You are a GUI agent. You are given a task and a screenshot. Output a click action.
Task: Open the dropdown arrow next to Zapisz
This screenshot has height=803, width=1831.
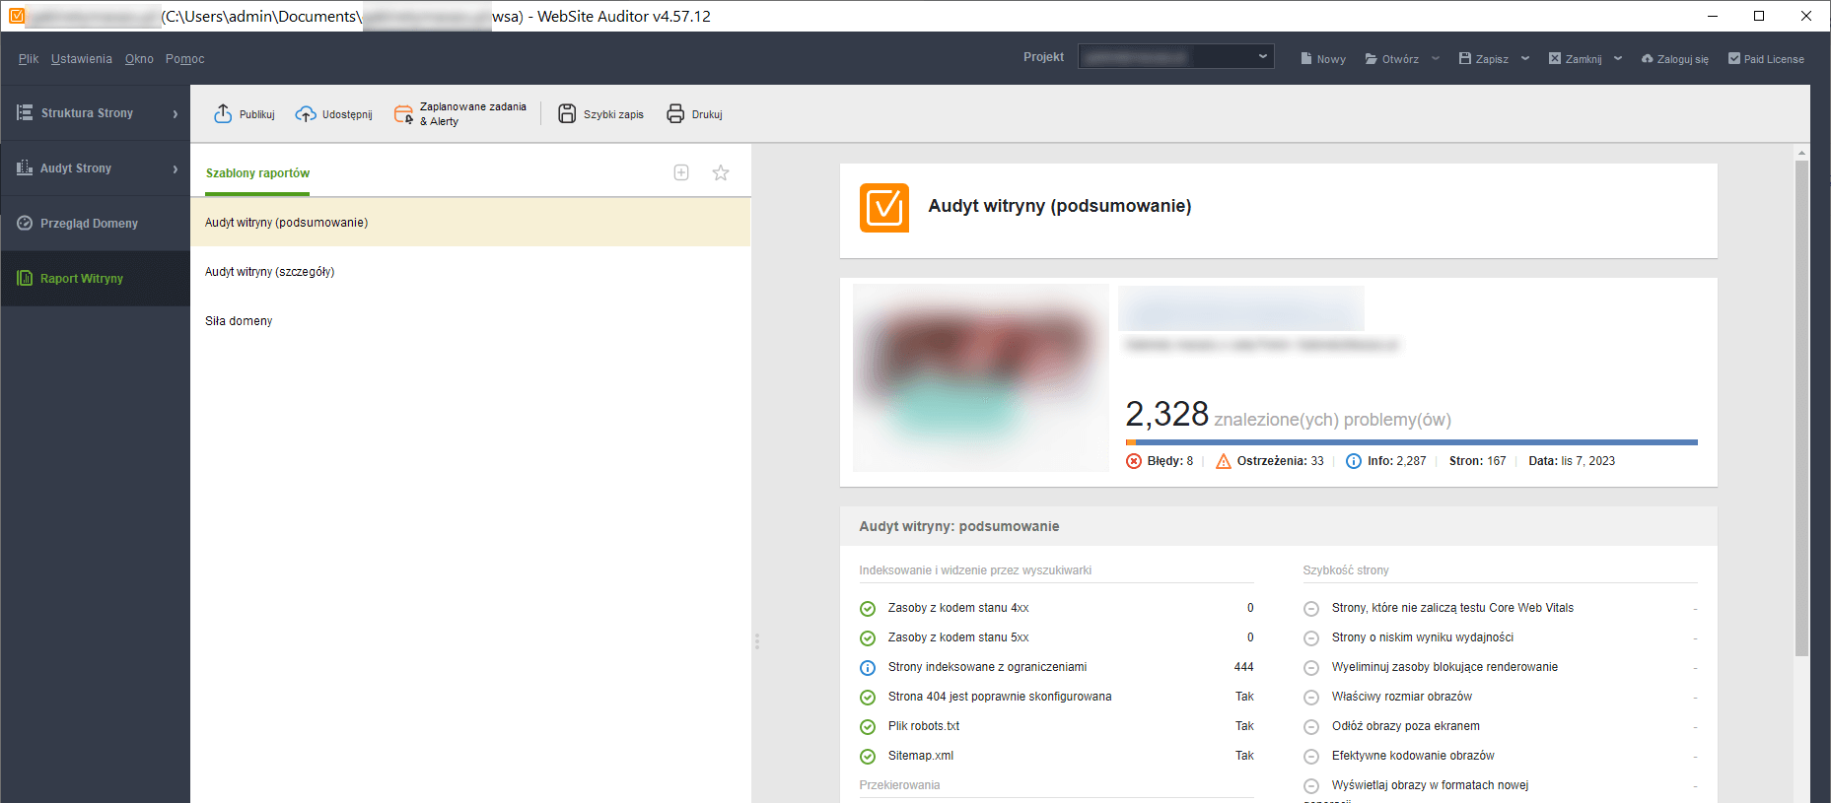pyautogui.click(x=1525, y=59)
